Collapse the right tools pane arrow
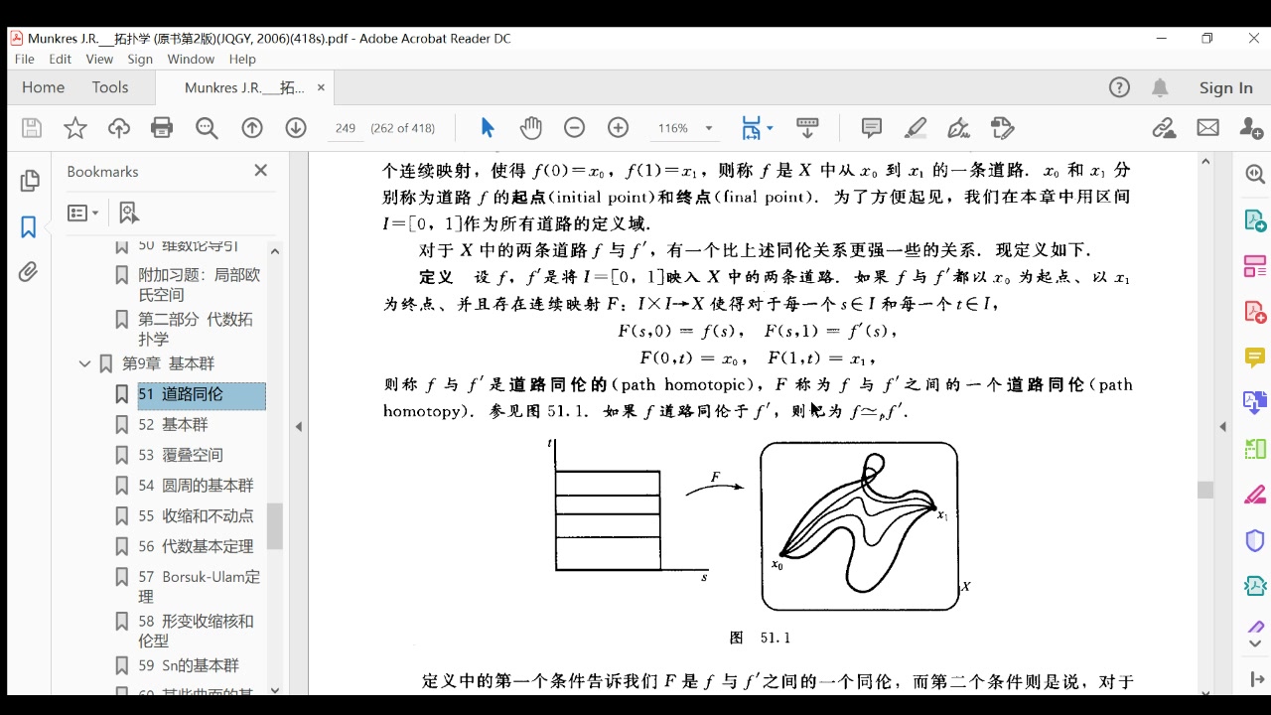 click(x=1222, y=427)
